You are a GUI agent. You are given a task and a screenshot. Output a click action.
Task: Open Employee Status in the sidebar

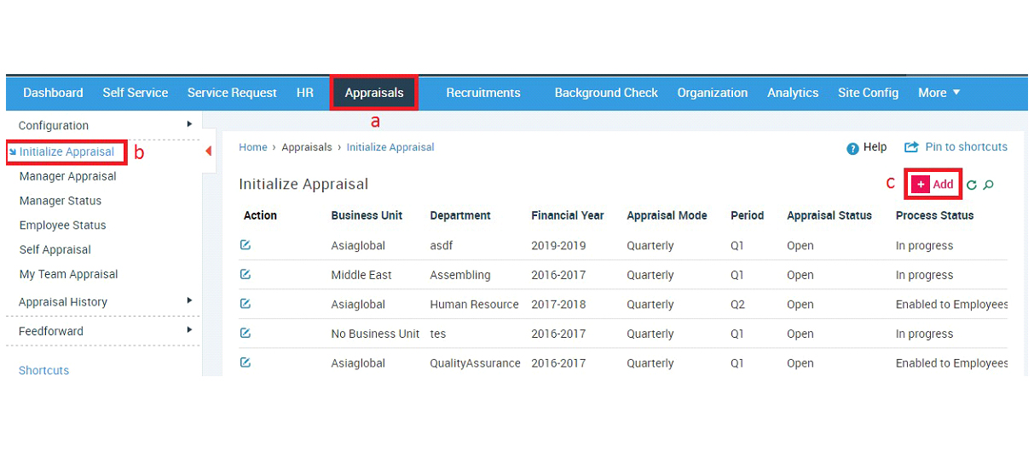63,225
